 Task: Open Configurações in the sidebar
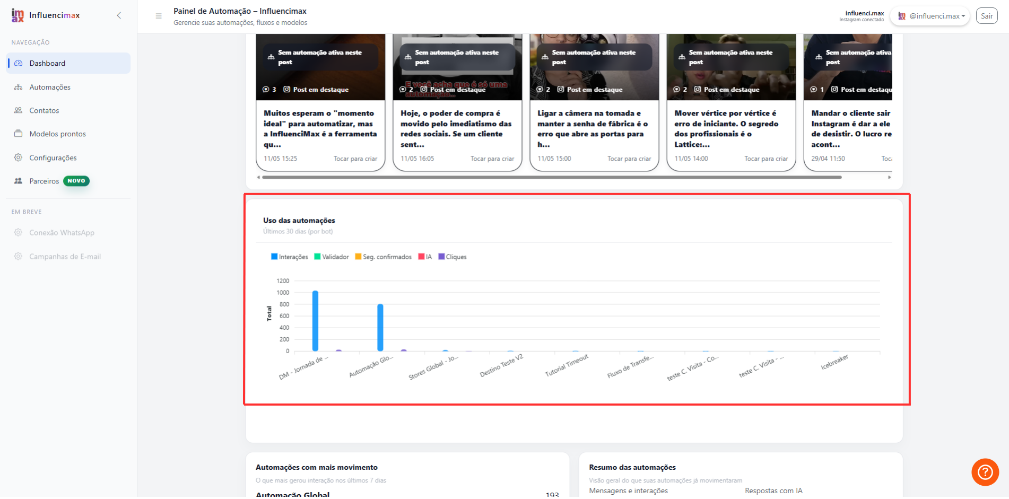pyautogui.click(x=53, y=157)
